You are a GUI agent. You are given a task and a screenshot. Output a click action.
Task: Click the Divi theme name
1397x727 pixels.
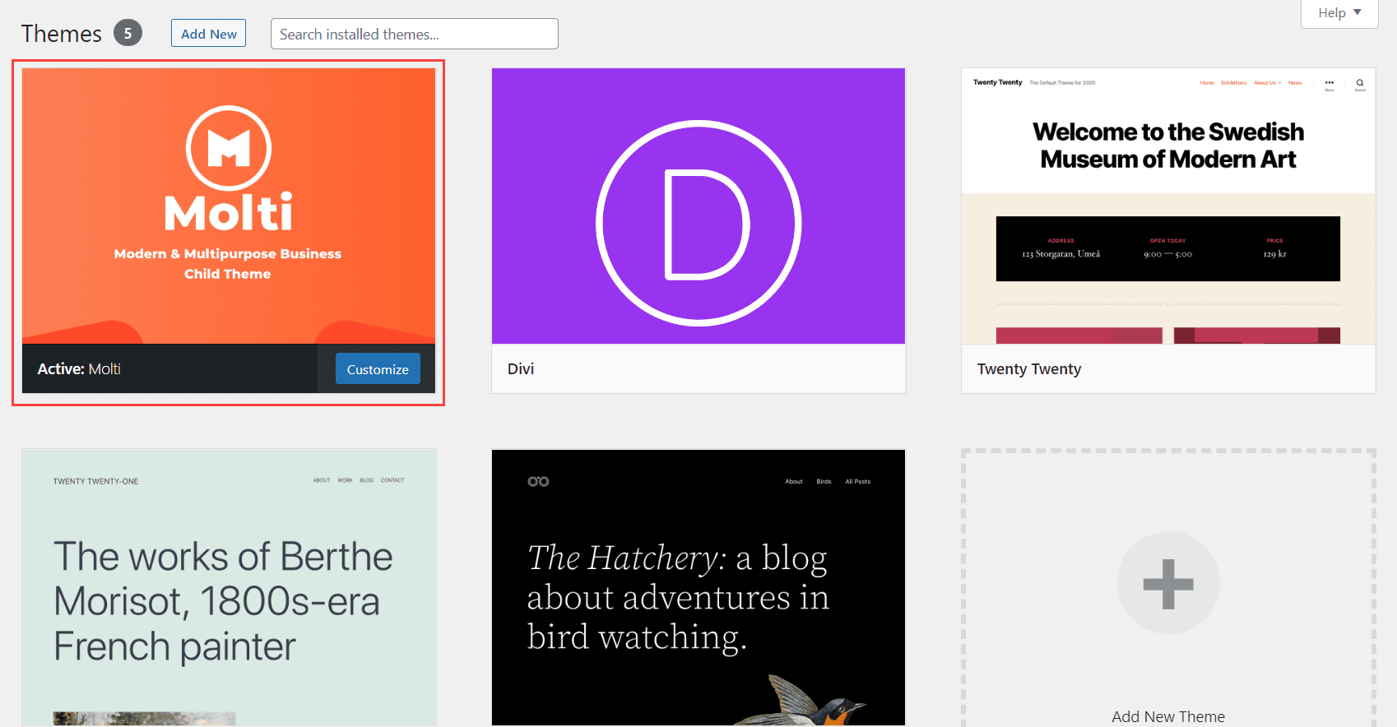tap(521, 369)
